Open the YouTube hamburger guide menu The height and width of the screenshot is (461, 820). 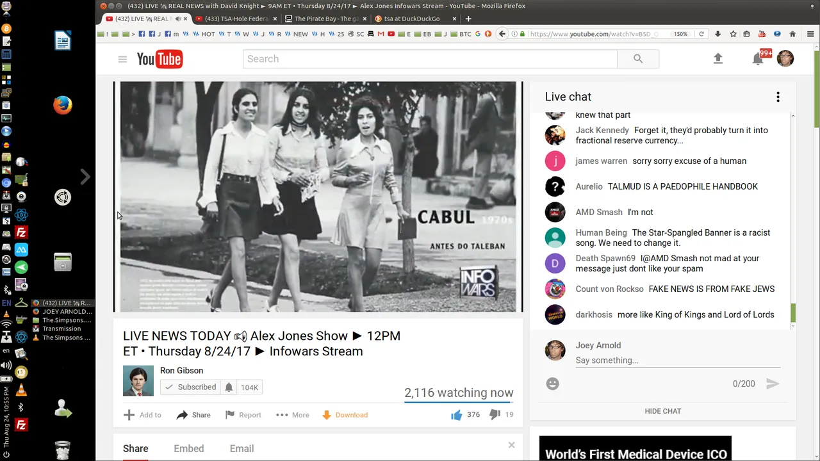(122, 59)
